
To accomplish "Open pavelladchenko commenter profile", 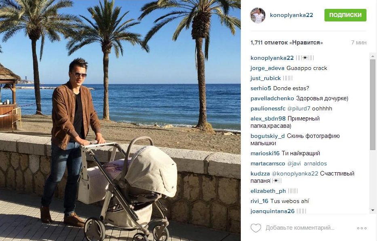I will (x=272, y=99).
